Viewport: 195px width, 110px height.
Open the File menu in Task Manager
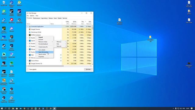(x=28, y=16)
